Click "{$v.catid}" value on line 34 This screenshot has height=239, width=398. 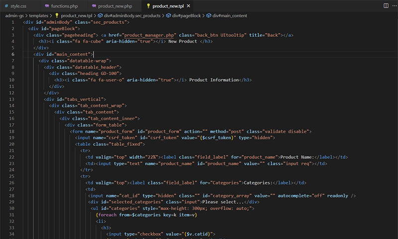click(197, 234)
